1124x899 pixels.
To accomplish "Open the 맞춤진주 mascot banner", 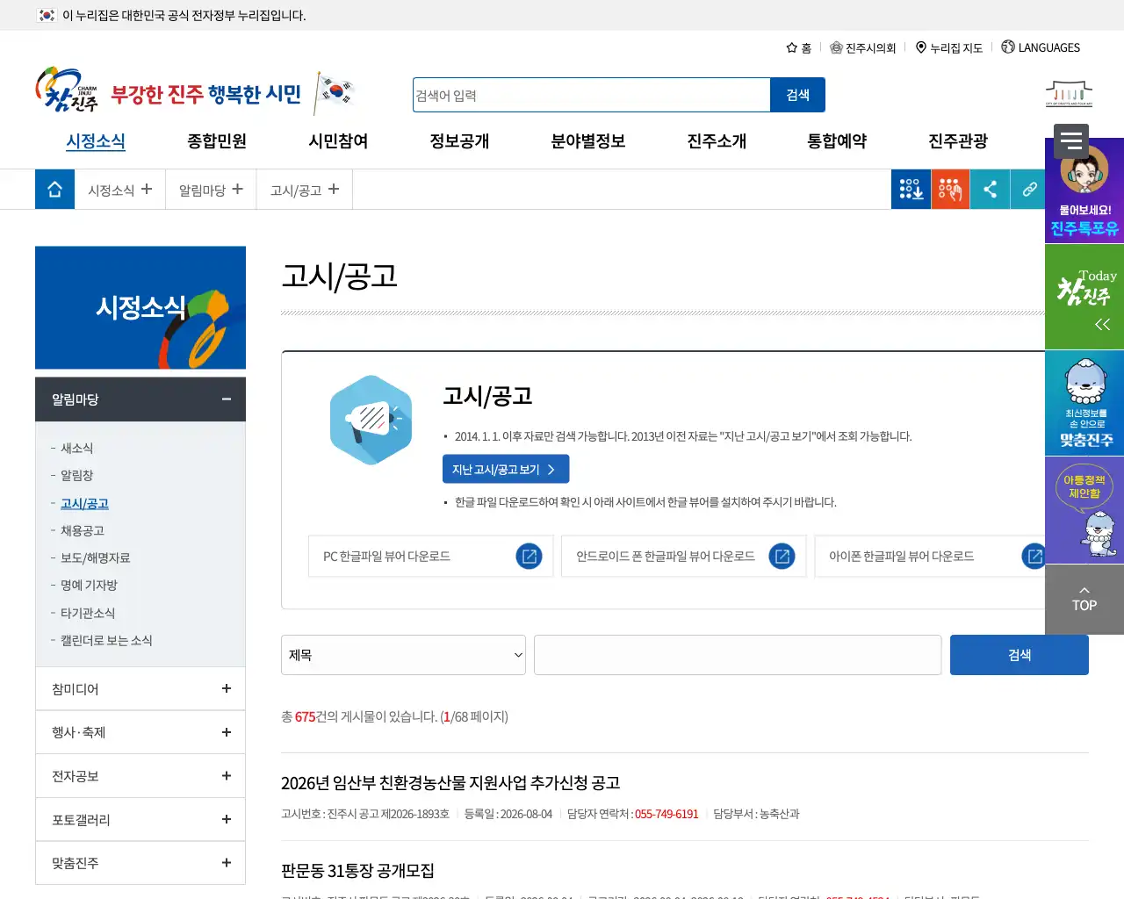I will point(1084,403).
